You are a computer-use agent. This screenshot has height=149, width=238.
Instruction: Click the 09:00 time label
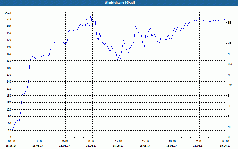92,141
